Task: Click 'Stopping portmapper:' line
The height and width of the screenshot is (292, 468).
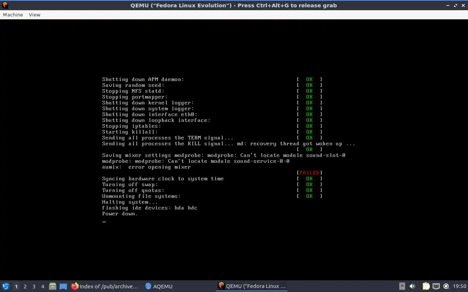Action: pyautogui.click(x=135, y=97)
